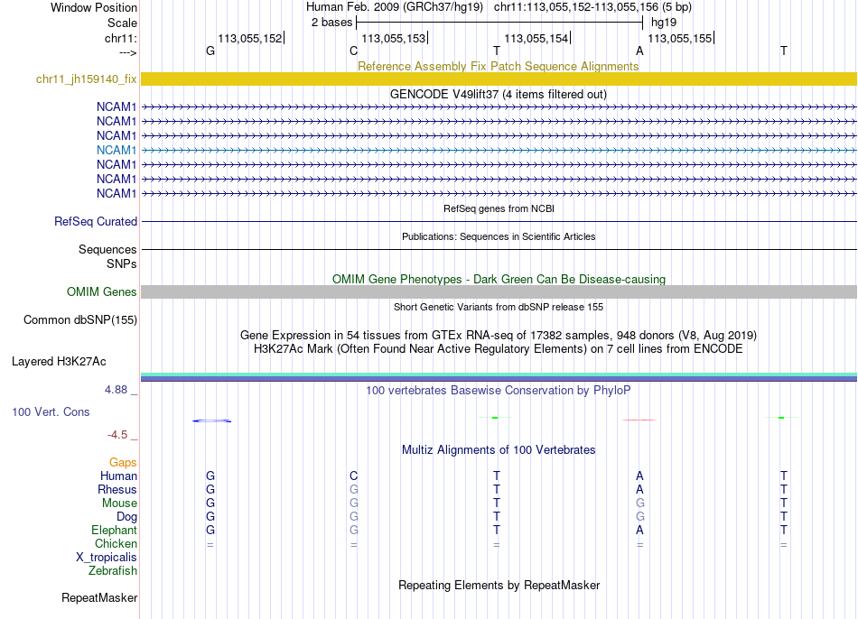
Task: Click the H3K27Ac Mark ENCODE title line
Action: (499, 349)
